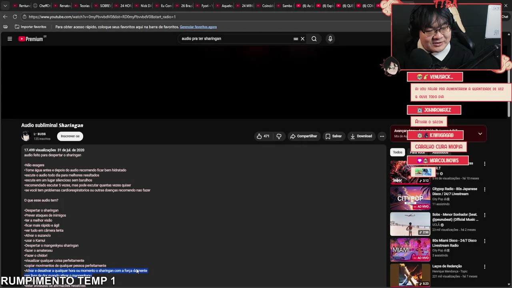Open options menu for Laços de Redenção

(484, 267)
